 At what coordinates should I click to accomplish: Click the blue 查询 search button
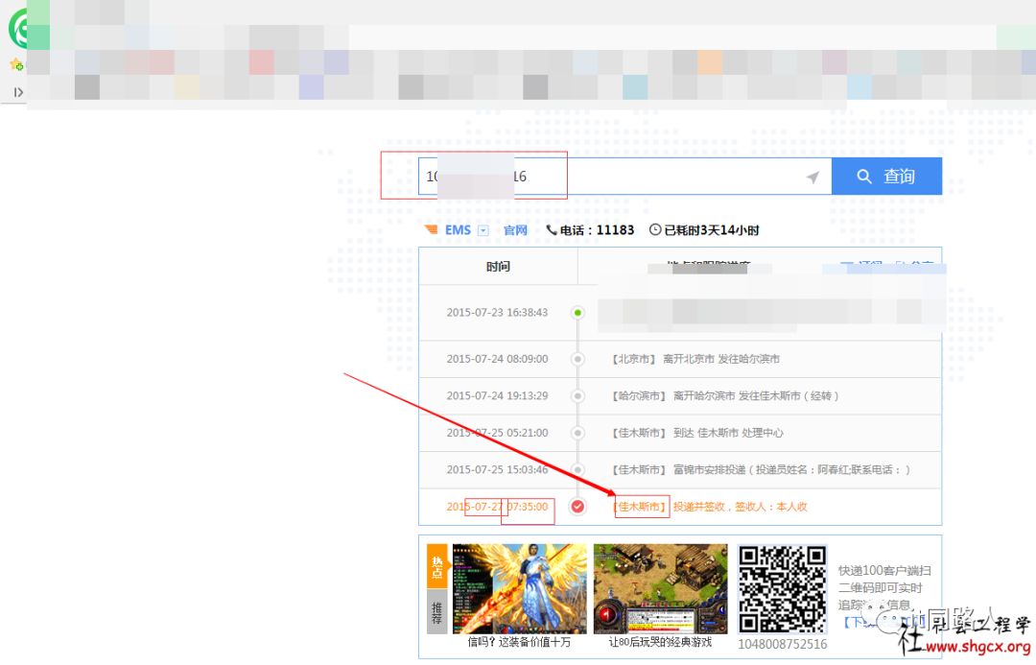pyautogui.click(x=886, y=177)
